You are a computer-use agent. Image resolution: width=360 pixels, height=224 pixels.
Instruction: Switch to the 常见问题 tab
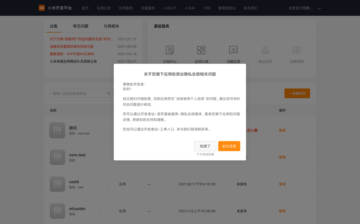coord(81,26)
